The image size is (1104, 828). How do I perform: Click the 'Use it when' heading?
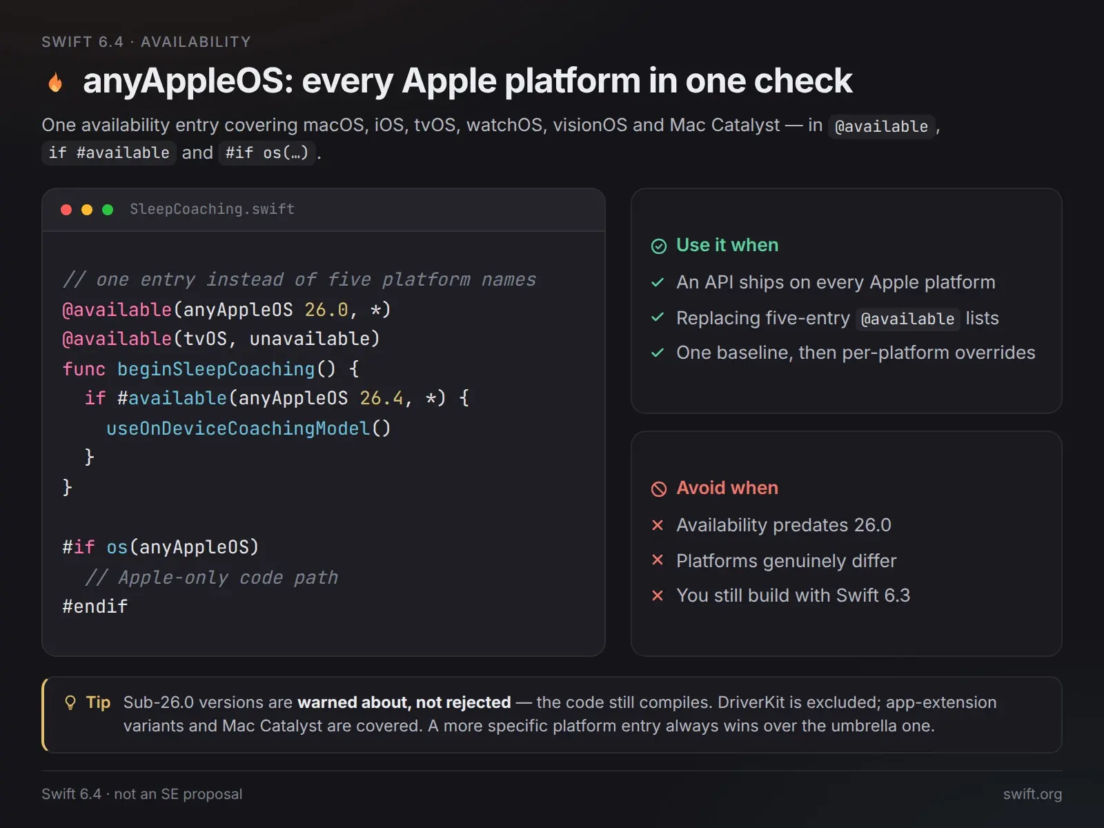(x=727, y=246)
